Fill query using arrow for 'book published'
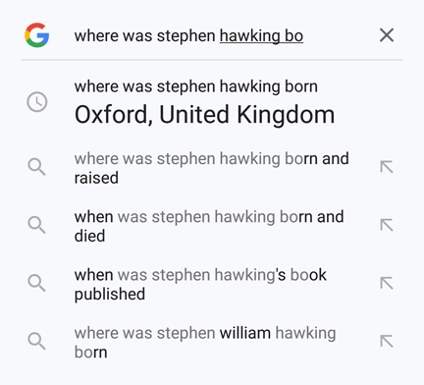The height and width of the screenshot is (385, 424). click(x=387, y=283)
